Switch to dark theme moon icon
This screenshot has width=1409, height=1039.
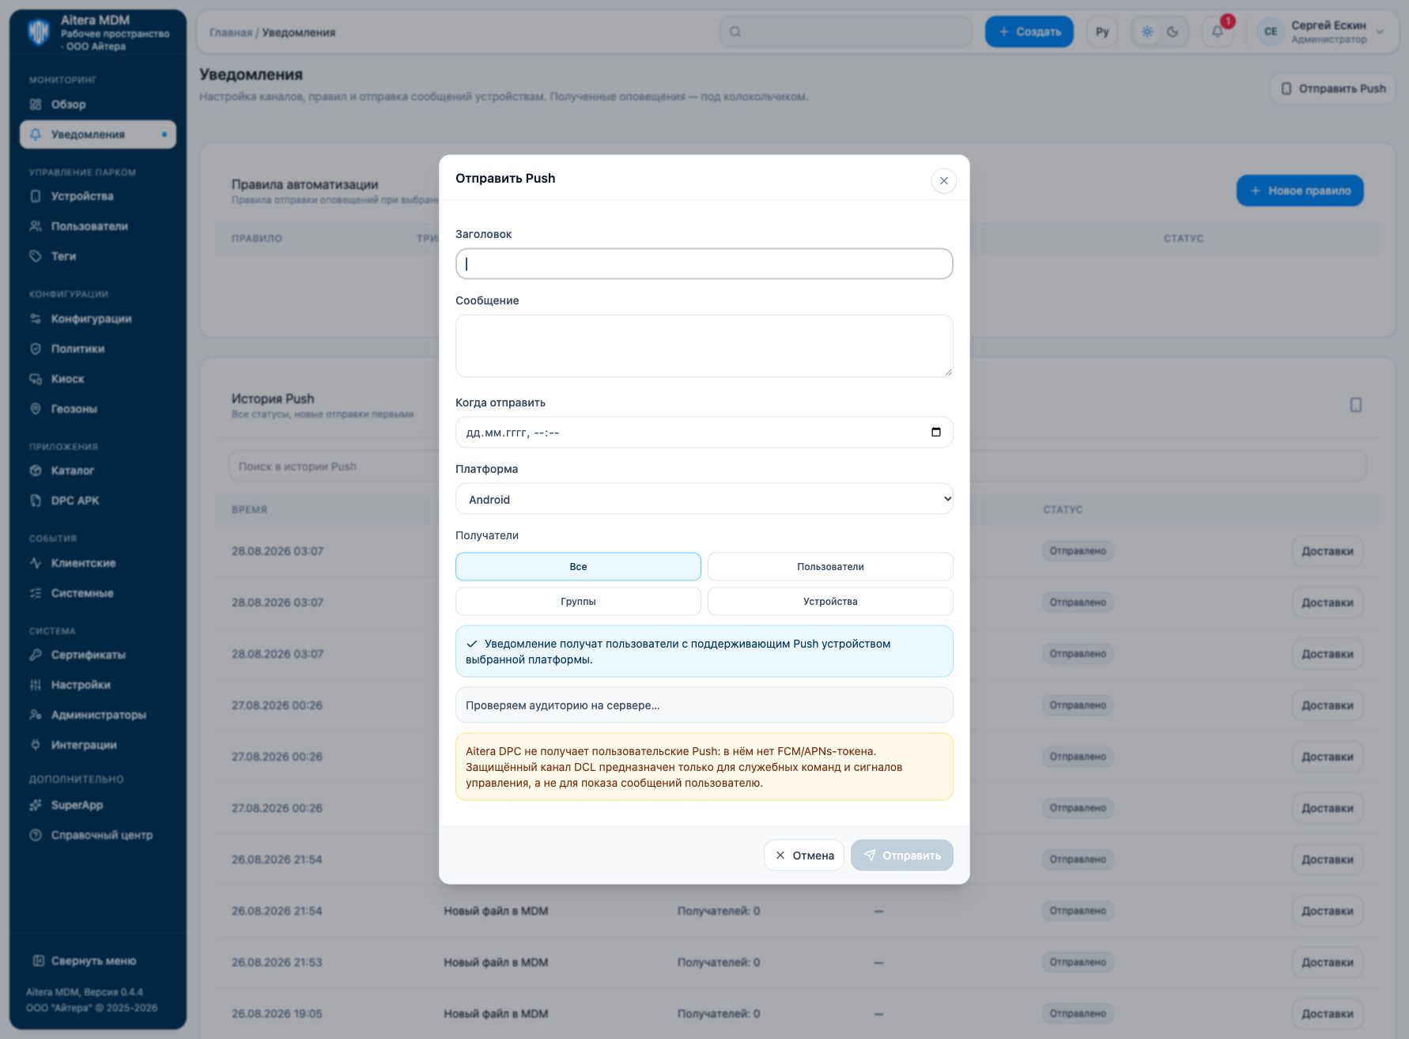tap(1173, 32)
